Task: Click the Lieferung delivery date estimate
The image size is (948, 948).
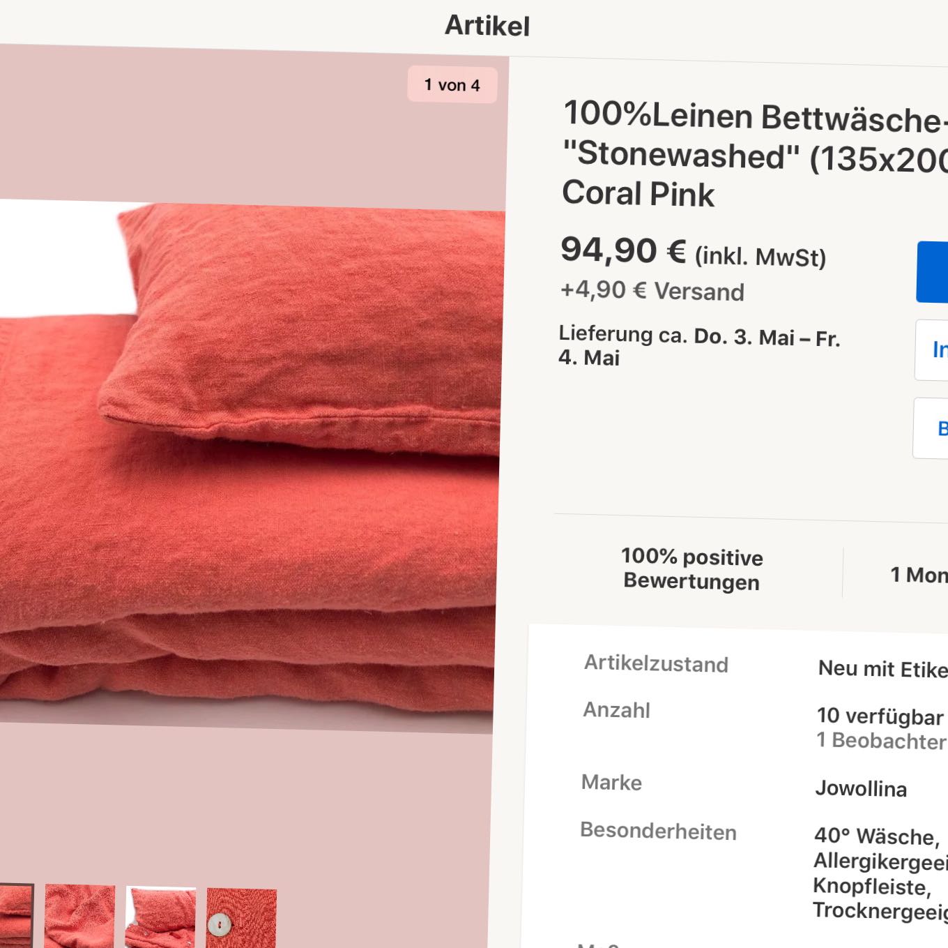Action: [699, 346]
